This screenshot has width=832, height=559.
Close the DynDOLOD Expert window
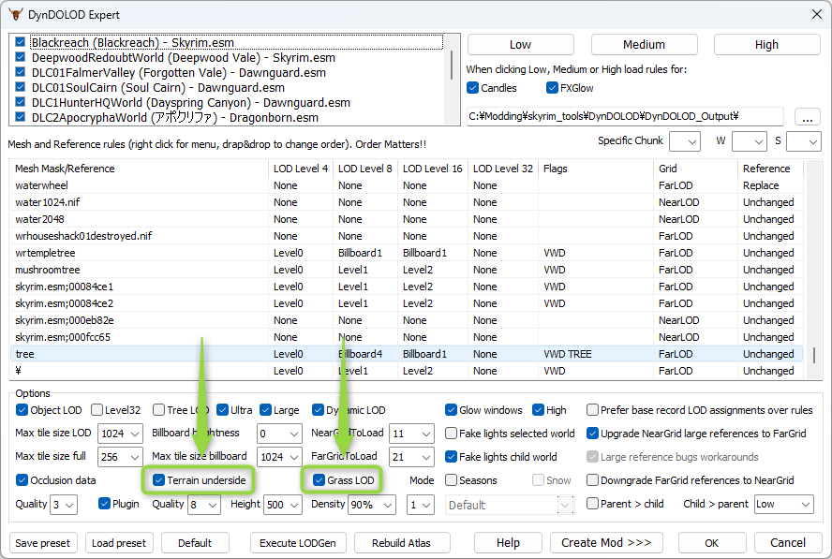coord(817,14)
